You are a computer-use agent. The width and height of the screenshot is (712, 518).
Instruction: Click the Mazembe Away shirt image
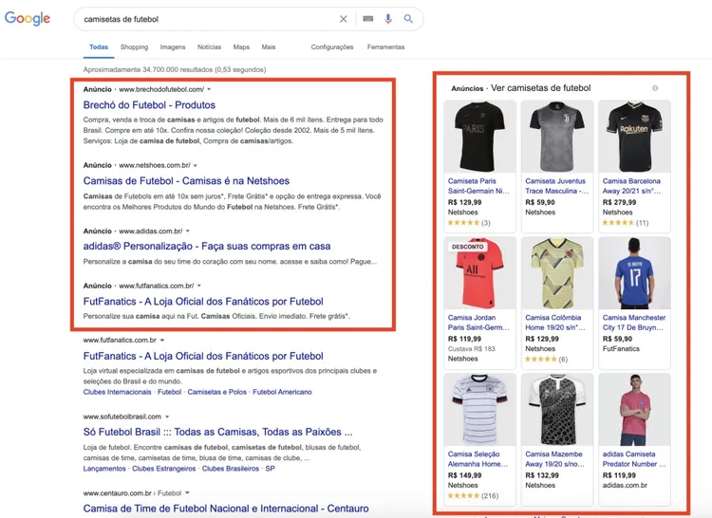coord(557,410)
